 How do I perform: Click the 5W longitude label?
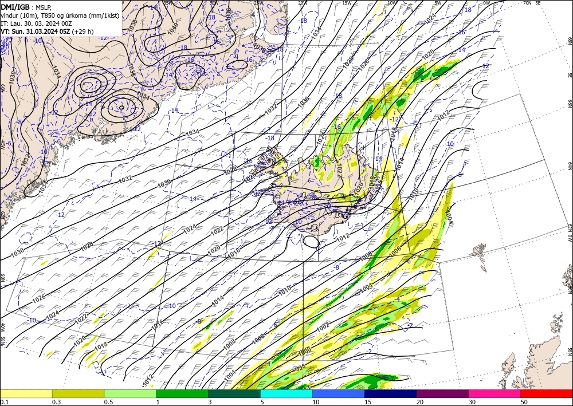click(438, 2)
